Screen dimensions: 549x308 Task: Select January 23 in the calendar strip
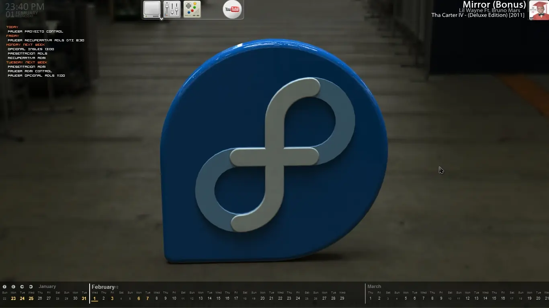[x=13, y=298]
